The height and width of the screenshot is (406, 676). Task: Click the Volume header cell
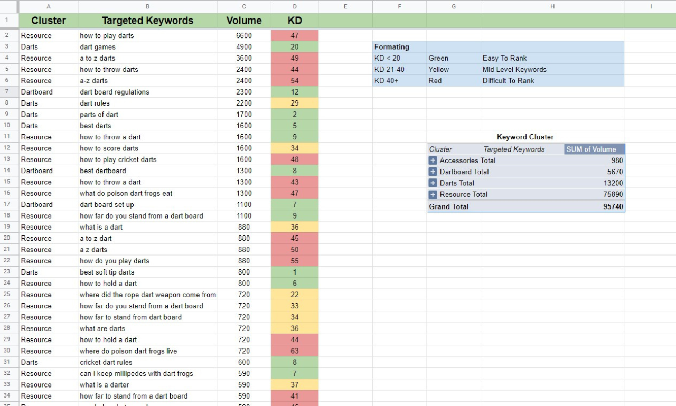[x=244, y=21]
